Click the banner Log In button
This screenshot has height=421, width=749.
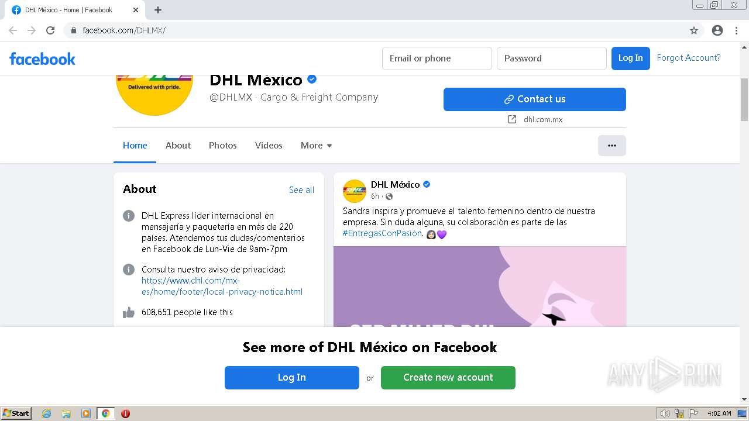tap(292, 378)
